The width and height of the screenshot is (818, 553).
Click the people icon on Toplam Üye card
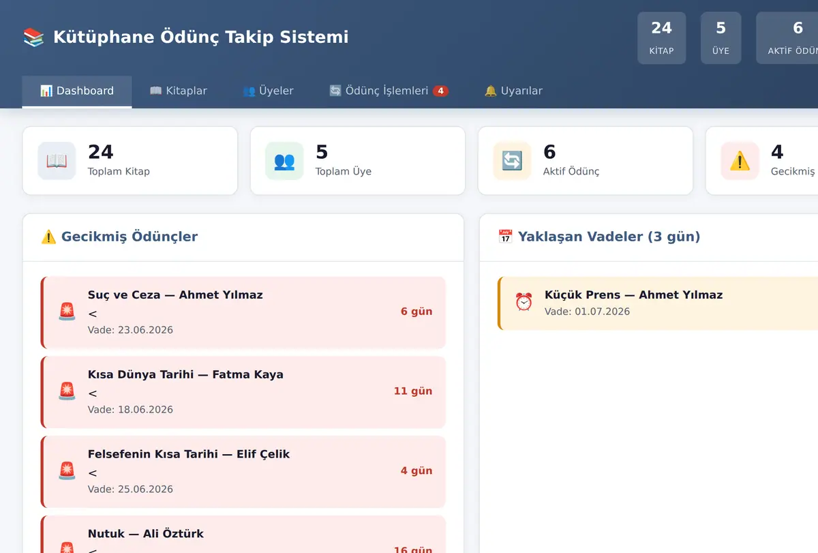[x=284, y=161]
